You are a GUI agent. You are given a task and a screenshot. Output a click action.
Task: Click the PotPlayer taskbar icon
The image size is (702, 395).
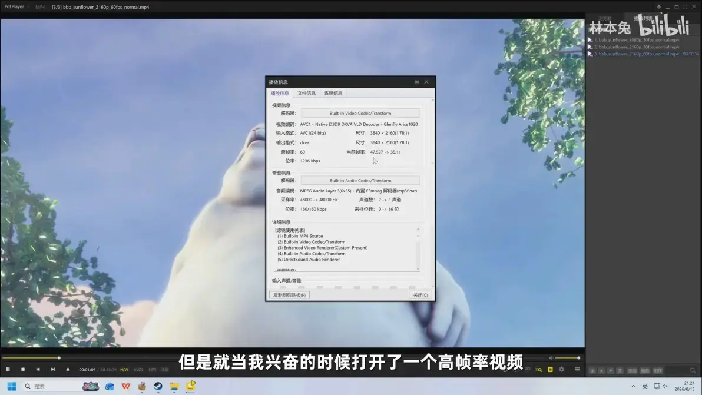[191, 386]
